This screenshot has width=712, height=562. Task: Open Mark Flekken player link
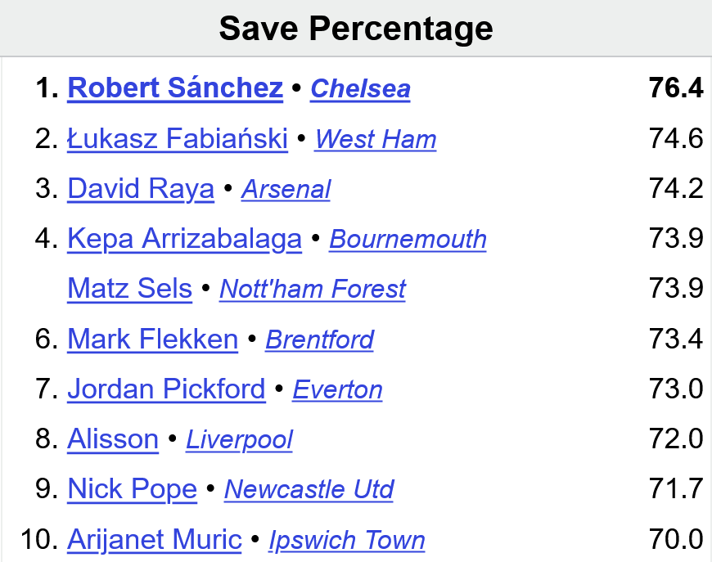click(x=152, y=339)
